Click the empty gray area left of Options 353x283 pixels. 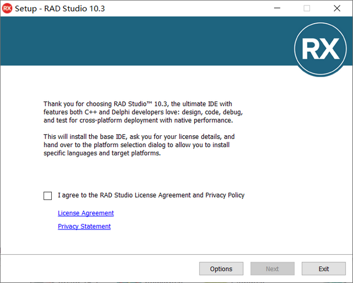[x=100, y=269]
